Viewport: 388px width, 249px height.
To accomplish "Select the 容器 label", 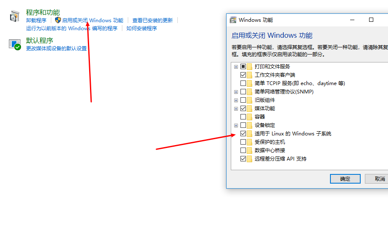I will pyautogui.click(x=260, y=117).
